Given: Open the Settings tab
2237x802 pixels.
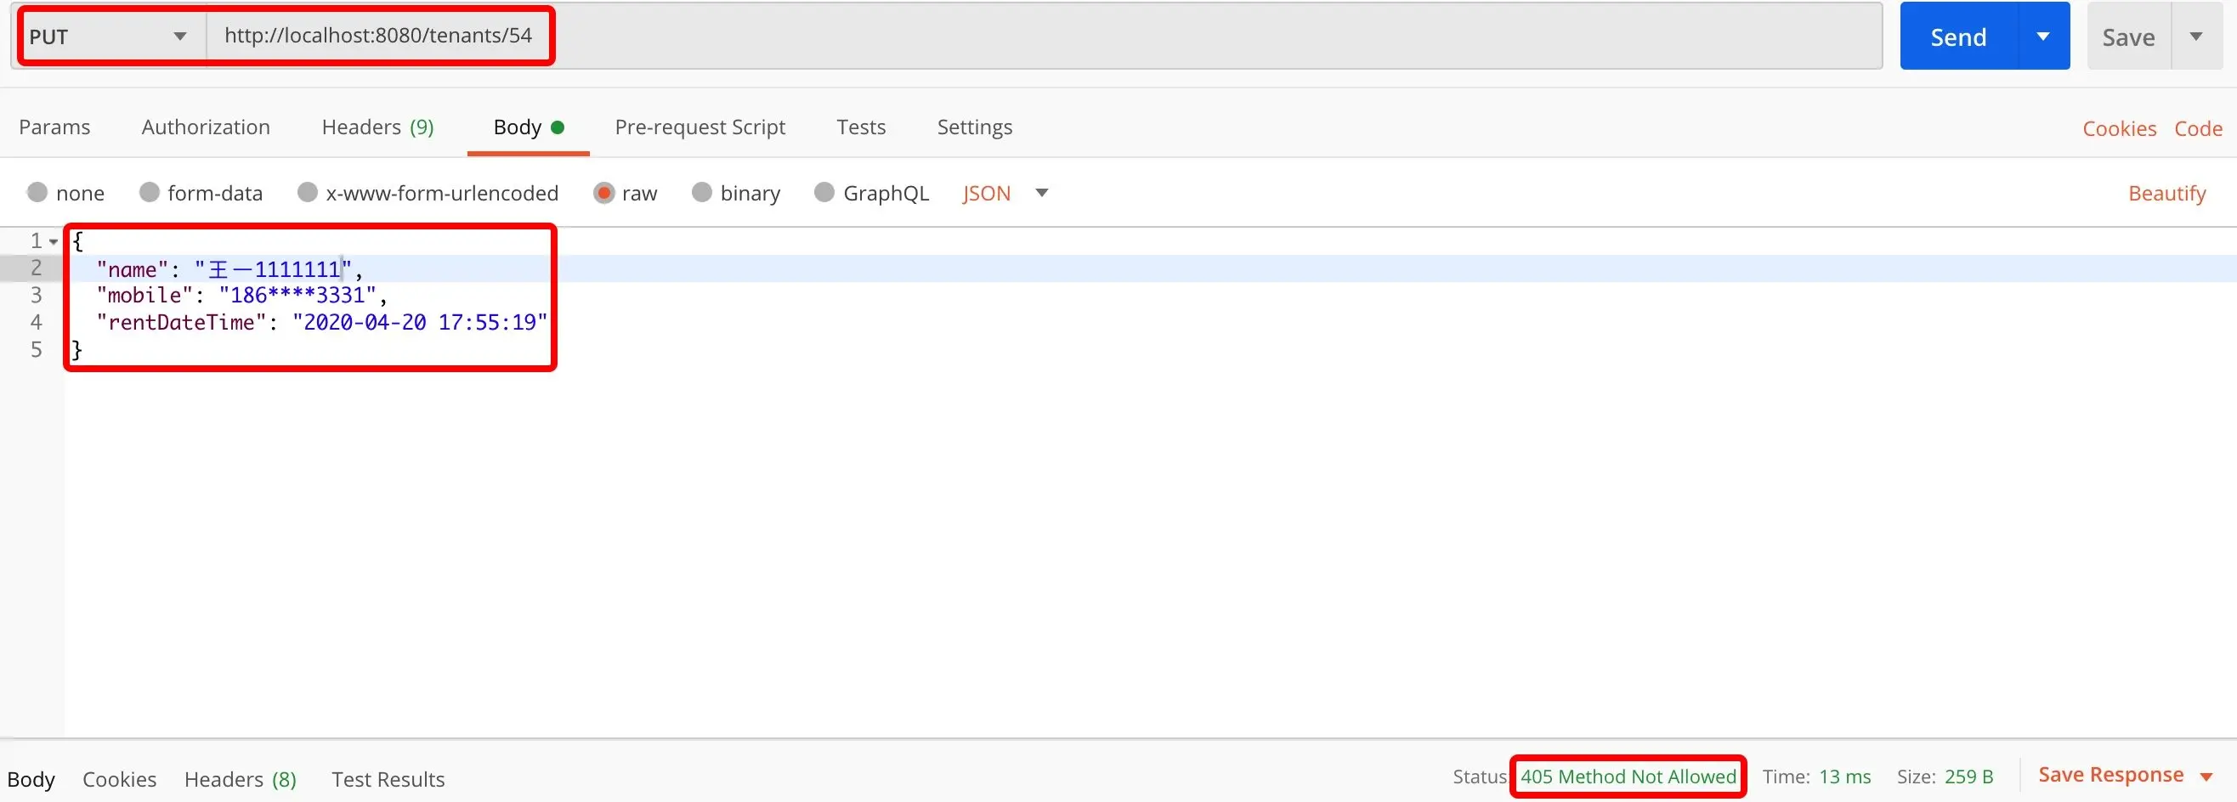Looking at the screenshot, I should [974, 127].
